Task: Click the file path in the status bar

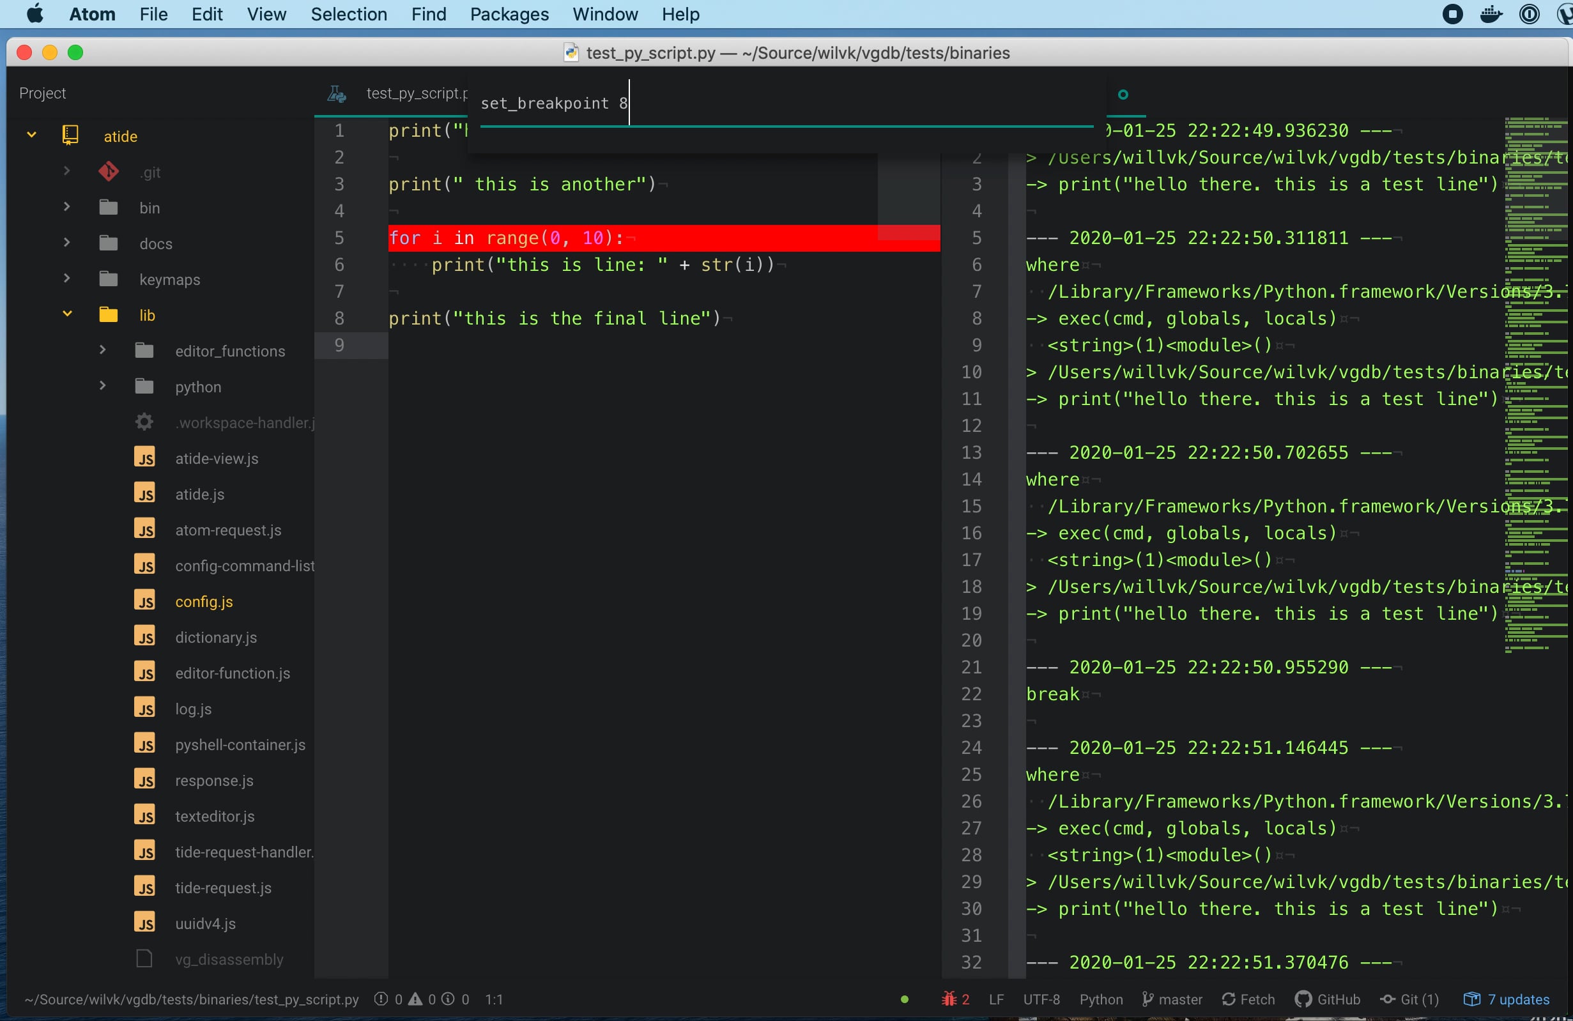Action: (x=192, y=999)
